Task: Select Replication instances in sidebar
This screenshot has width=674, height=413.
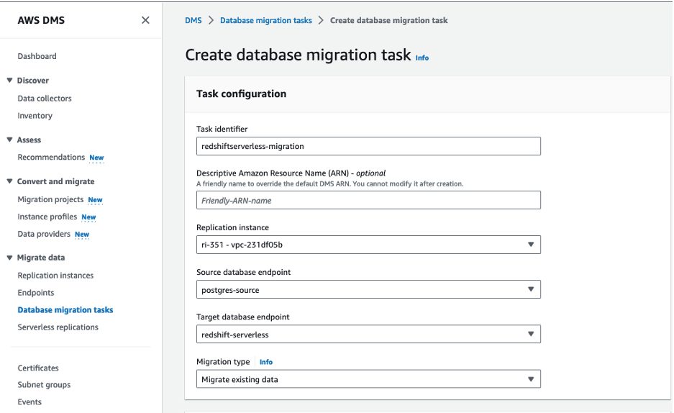Action: point(55,276)
